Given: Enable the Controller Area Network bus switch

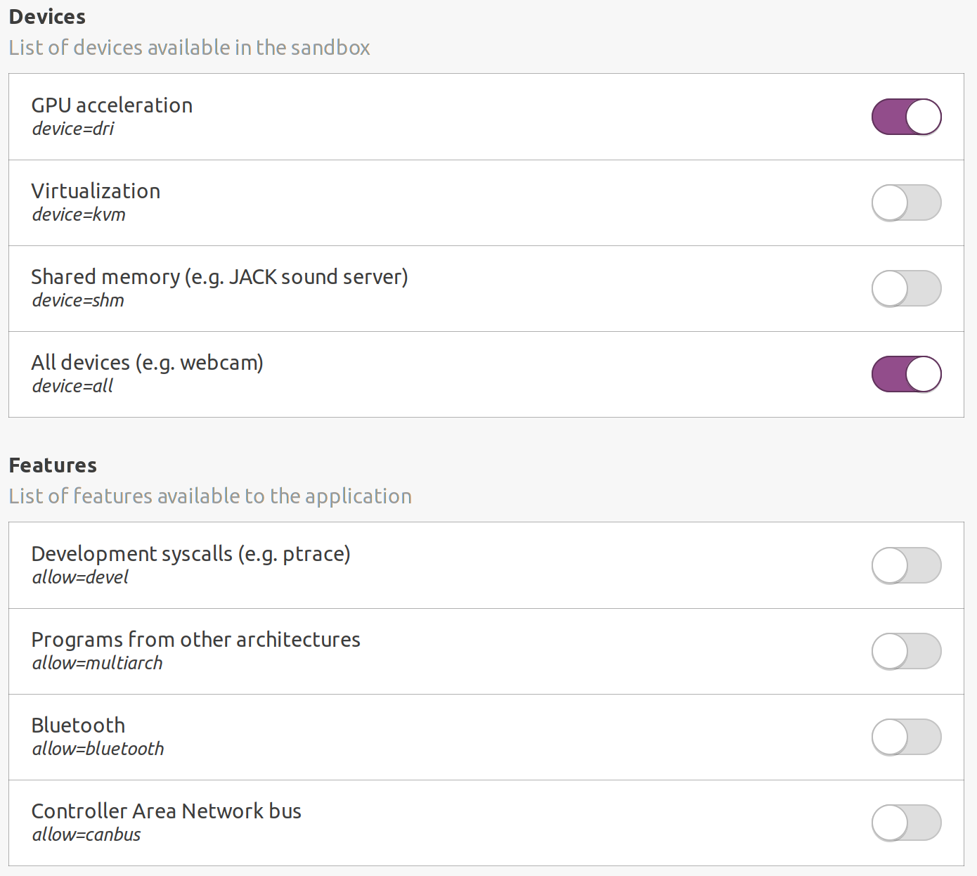Looking at the screenshot, I should coord(906,823).
